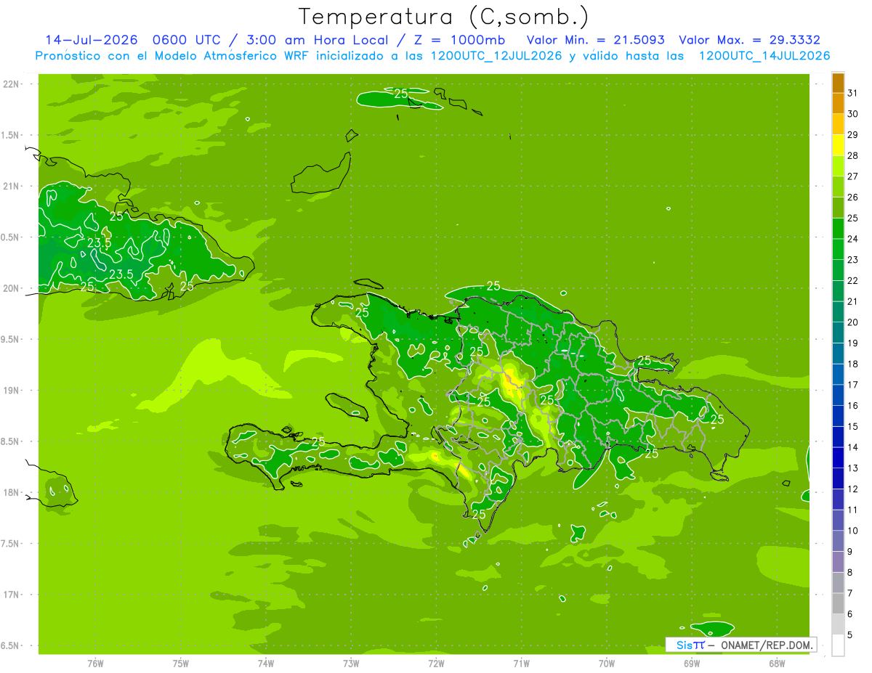Click the legend value '10'
Viewport: 872px width, 673px height.
pos(853,531)
